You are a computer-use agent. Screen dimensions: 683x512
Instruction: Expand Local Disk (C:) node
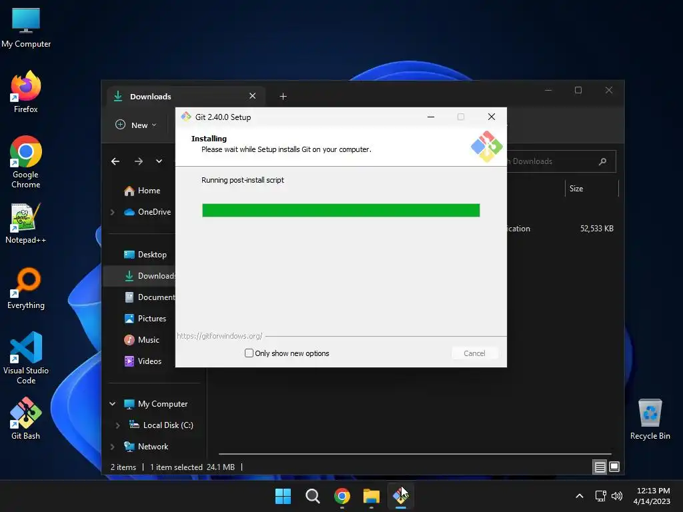click(x=117, y=425)
